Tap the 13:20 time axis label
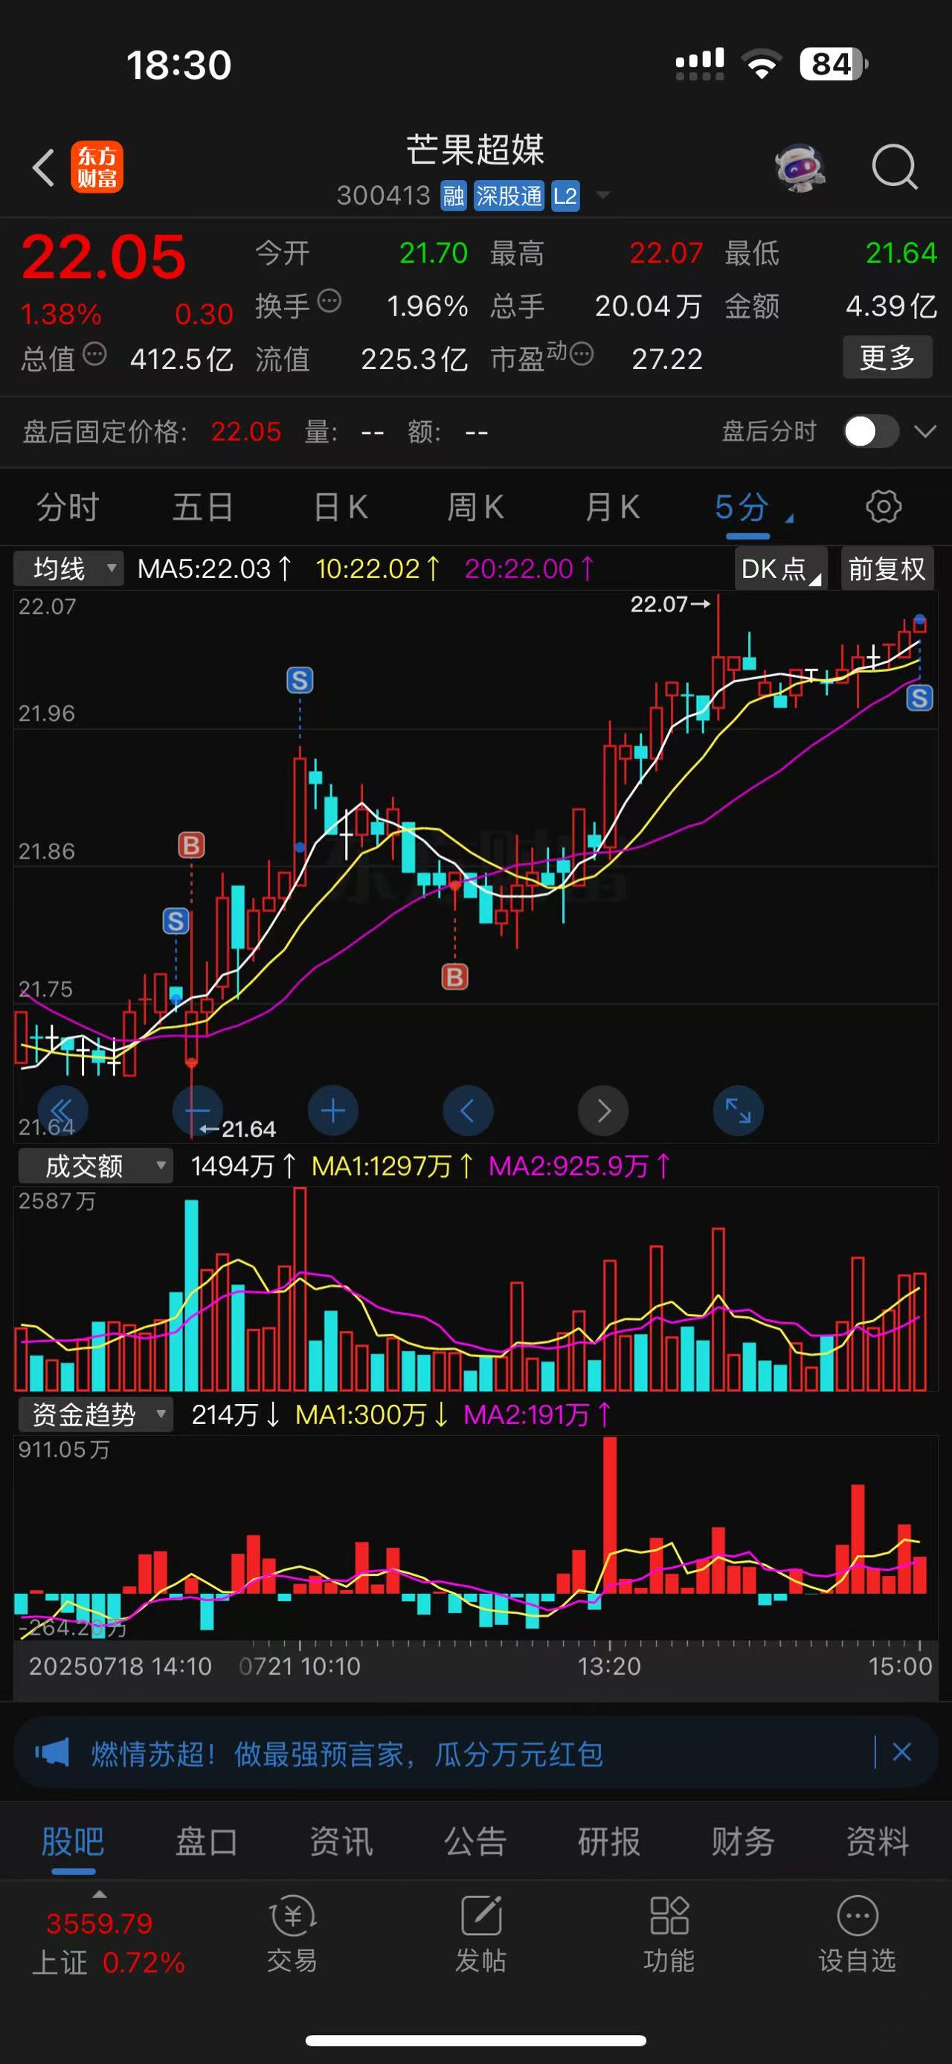This screenshot has height=2064, width=952. [609, 1666]
